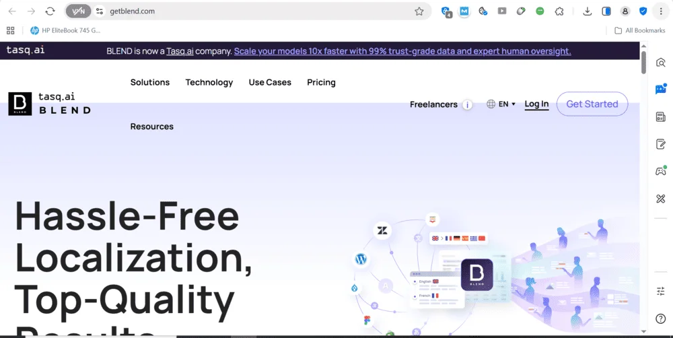
Task: Click the WordPress icon in hero graphic
Action: (361, 259)
